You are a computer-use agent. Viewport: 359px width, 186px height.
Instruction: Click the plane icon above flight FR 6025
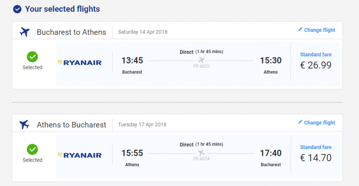(x=201, y=60)
